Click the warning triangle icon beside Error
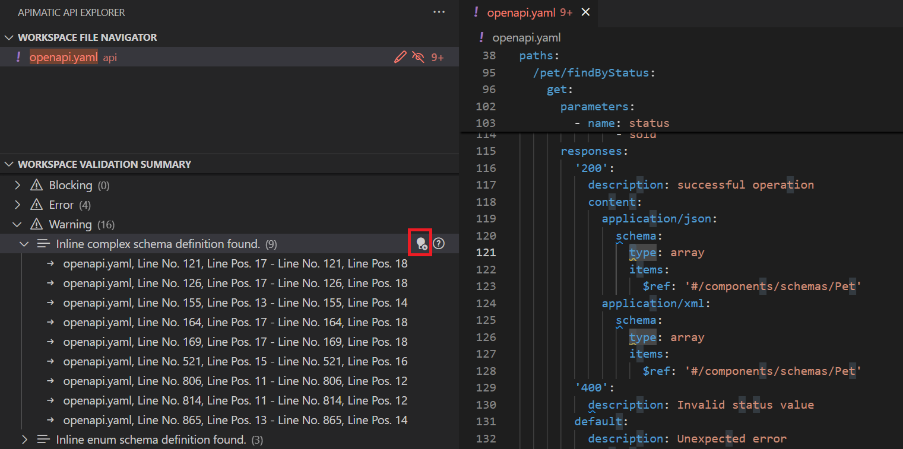This screenshot has width=903, height=449. 36,205
